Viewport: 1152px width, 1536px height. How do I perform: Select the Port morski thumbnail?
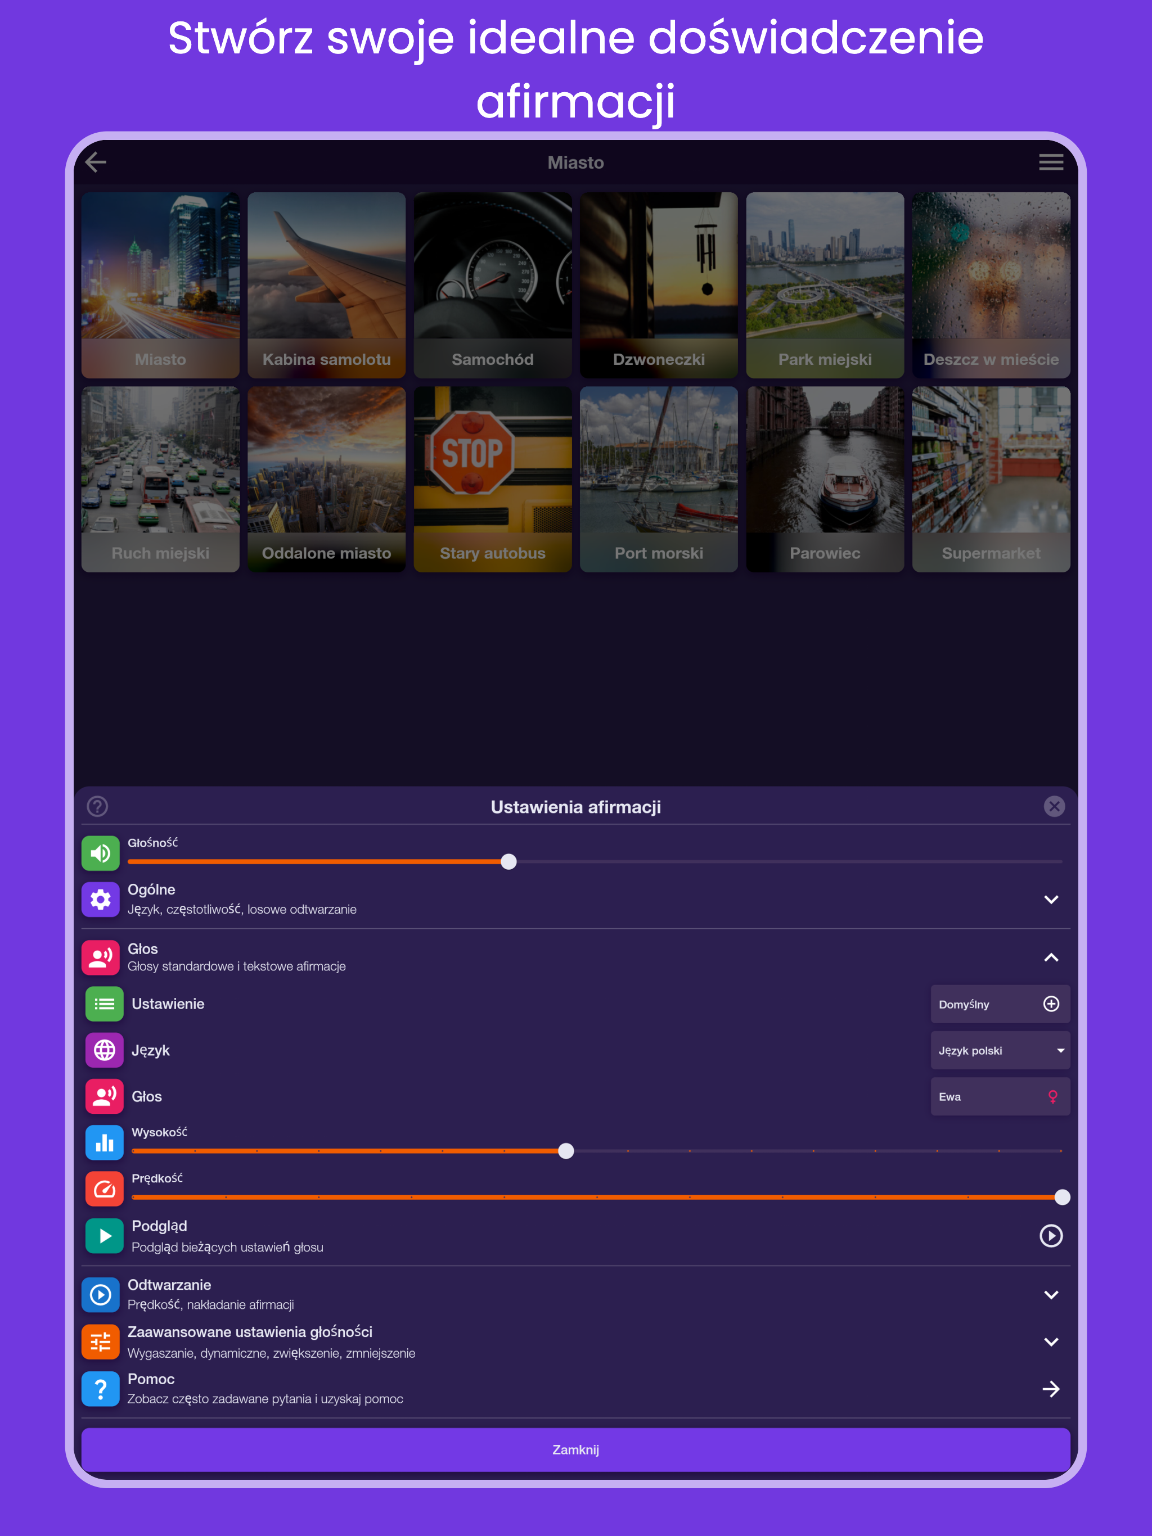click(x=659, y=479)
